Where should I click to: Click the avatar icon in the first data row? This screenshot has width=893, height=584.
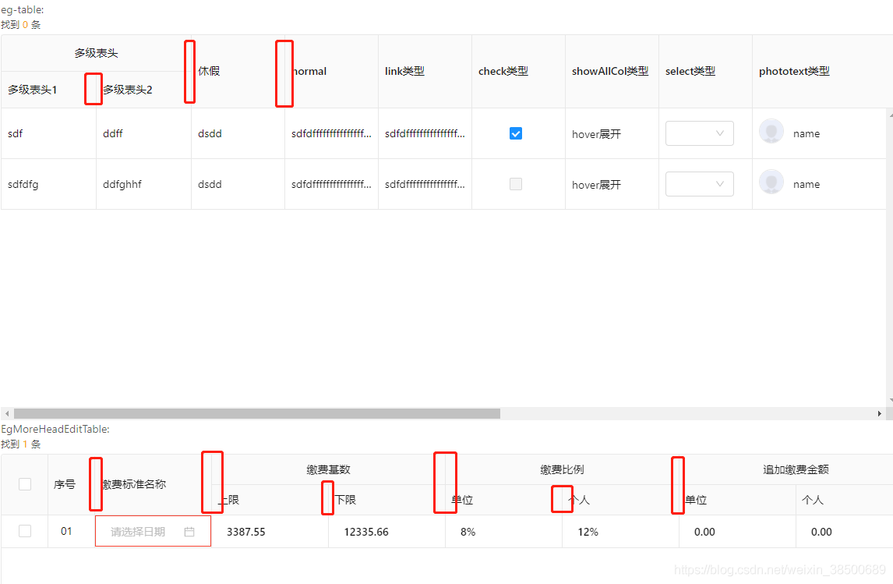point(771,133)
